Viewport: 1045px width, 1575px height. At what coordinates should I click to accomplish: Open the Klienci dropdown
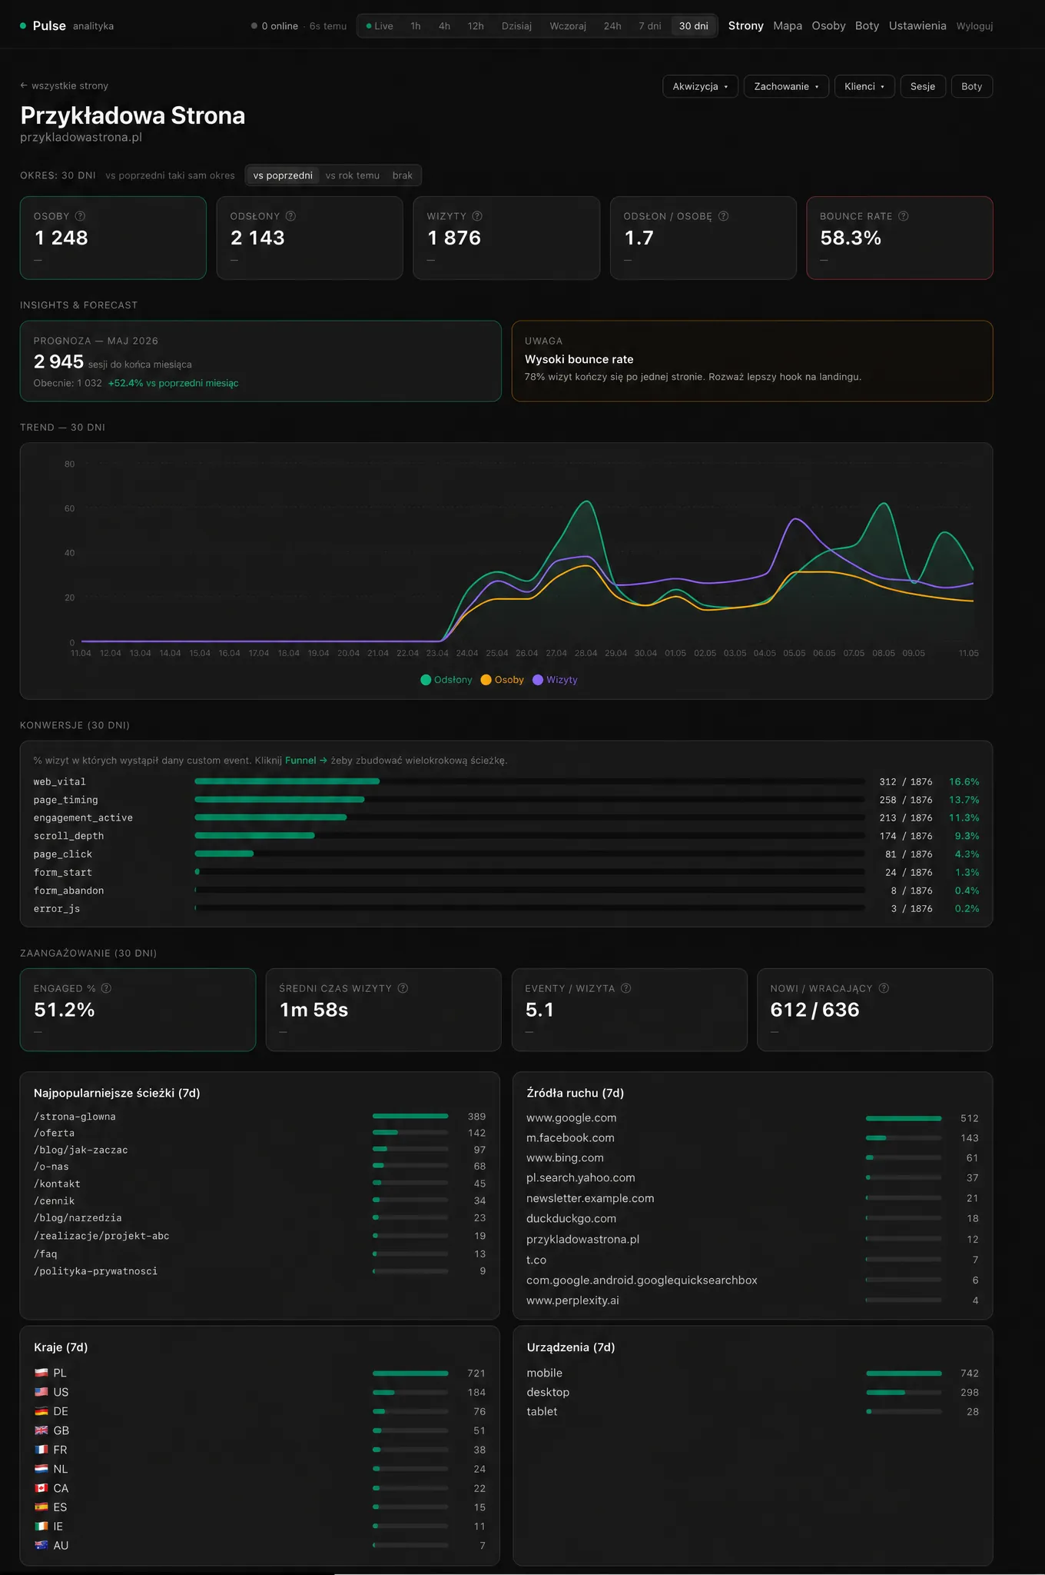864,86
